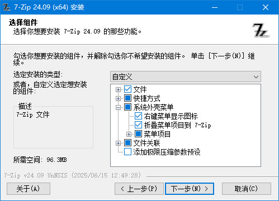Image resolution: width=279 pixels, height=201 pixels.
Task: Expand the 文件 tree node
Action: point(118,89)
